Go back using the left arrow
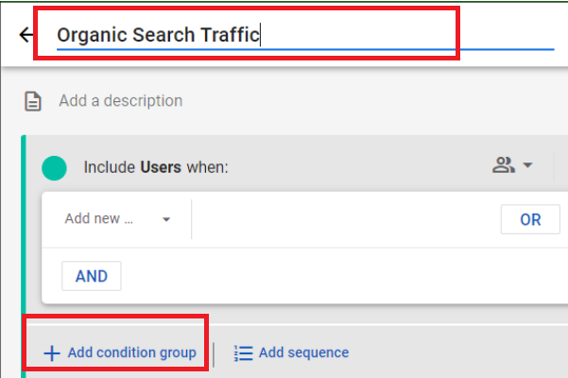The image size is (568, 378). [26, 35]
